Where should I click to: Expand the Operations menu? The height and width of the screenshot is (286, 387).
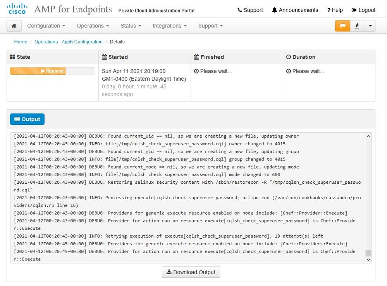click(x=93, y=26)
